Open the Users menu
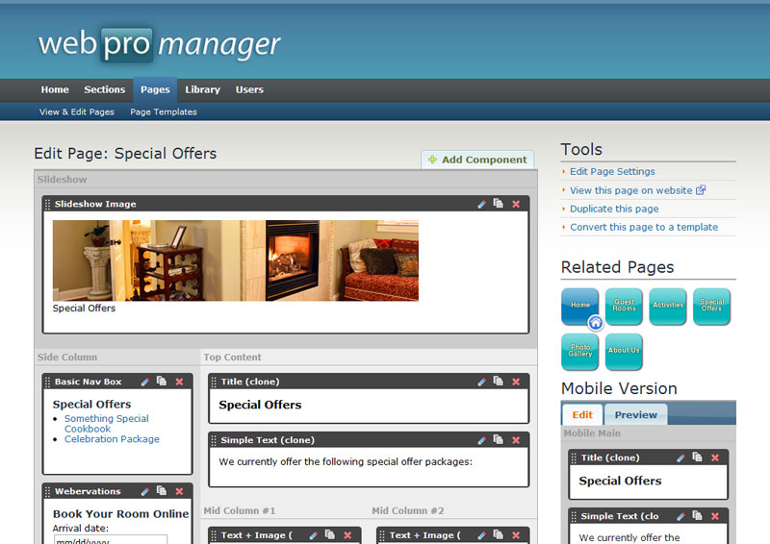The image size is (770, 544). 249,89
